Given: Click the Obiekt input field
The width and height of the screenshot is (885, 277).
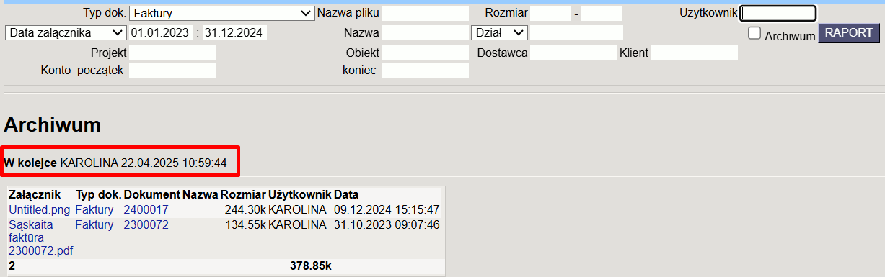Looking at the screenshot, I should 425,53.
